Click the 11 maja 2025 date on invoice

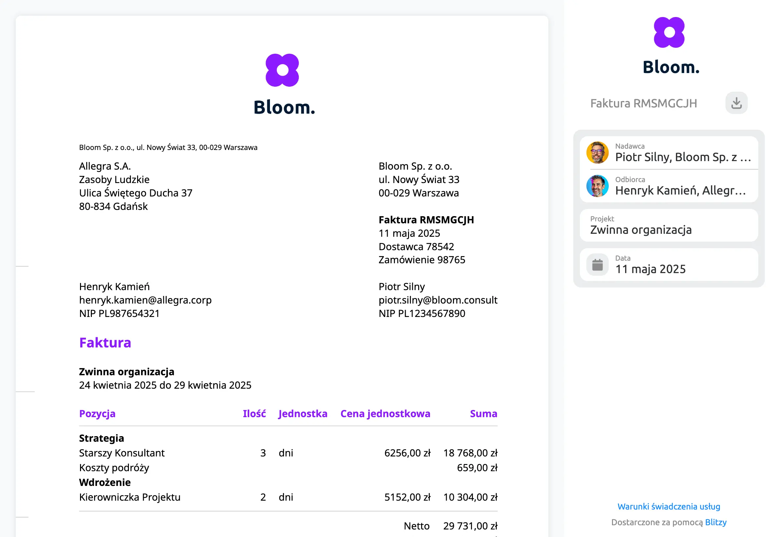pyautogui.click(x=409, y=233)
